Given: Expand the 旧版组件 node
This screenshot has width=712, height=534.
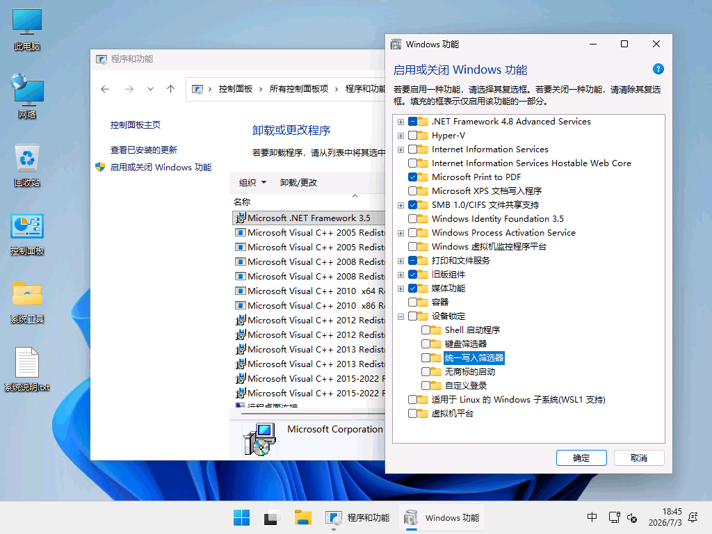Looking at the screenshot, I should (x=400, y=275).
